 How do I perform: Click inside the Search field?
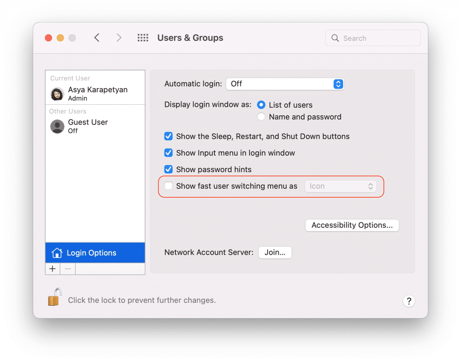pos(372,38)
